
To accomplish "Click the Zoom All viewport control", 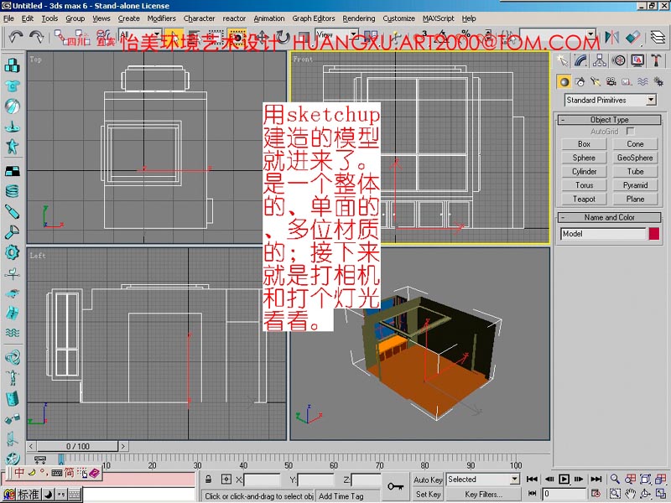I will tap(631, 479).
